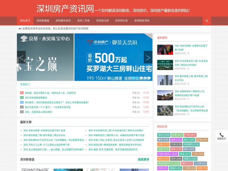Image resolution: width=228 pixels, height=171 pixels.
Task: Open latest article 福田~新天·石厦铭苑
Action: pyautogui.click(x=113, y=149)
